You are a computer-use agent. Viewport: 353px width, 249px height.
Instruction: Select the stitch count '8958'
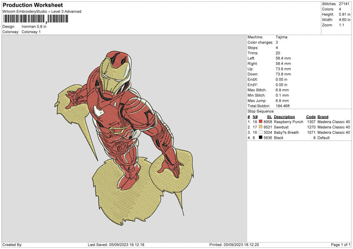click(268, 122)
